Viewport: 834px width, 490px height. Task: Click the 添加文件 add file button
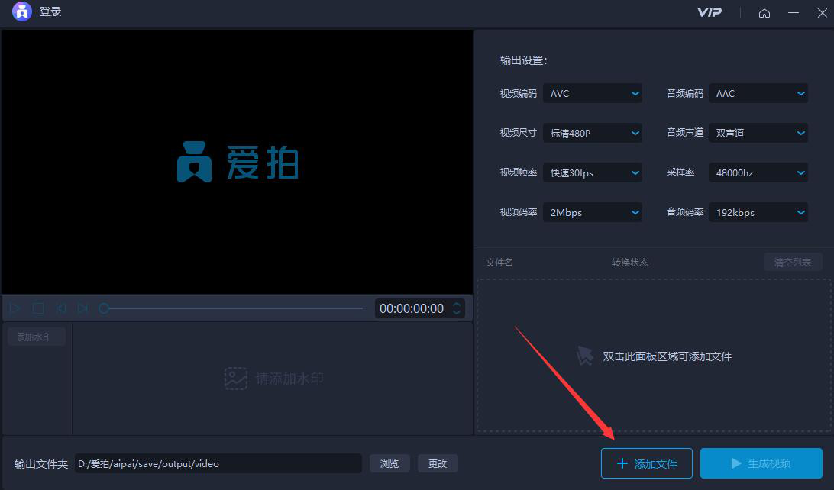click(x=647, y=463)
